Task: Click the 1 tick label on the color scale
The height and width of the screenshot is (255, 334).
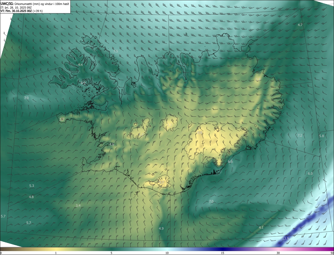Action: click(56, 253)
